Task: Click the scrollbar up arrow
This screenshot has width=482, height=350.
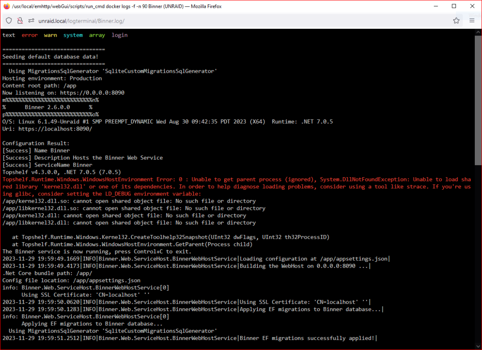Action: click(478, 32)
